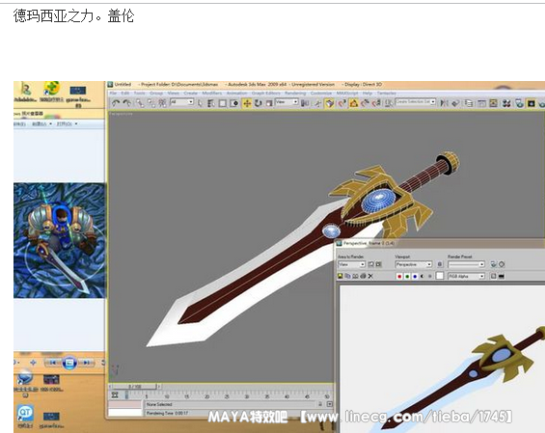The width and height of the screenshot is (545, 433).
Task: Toggle the viewport lock icon in render window
Action: tap(440, 264)
